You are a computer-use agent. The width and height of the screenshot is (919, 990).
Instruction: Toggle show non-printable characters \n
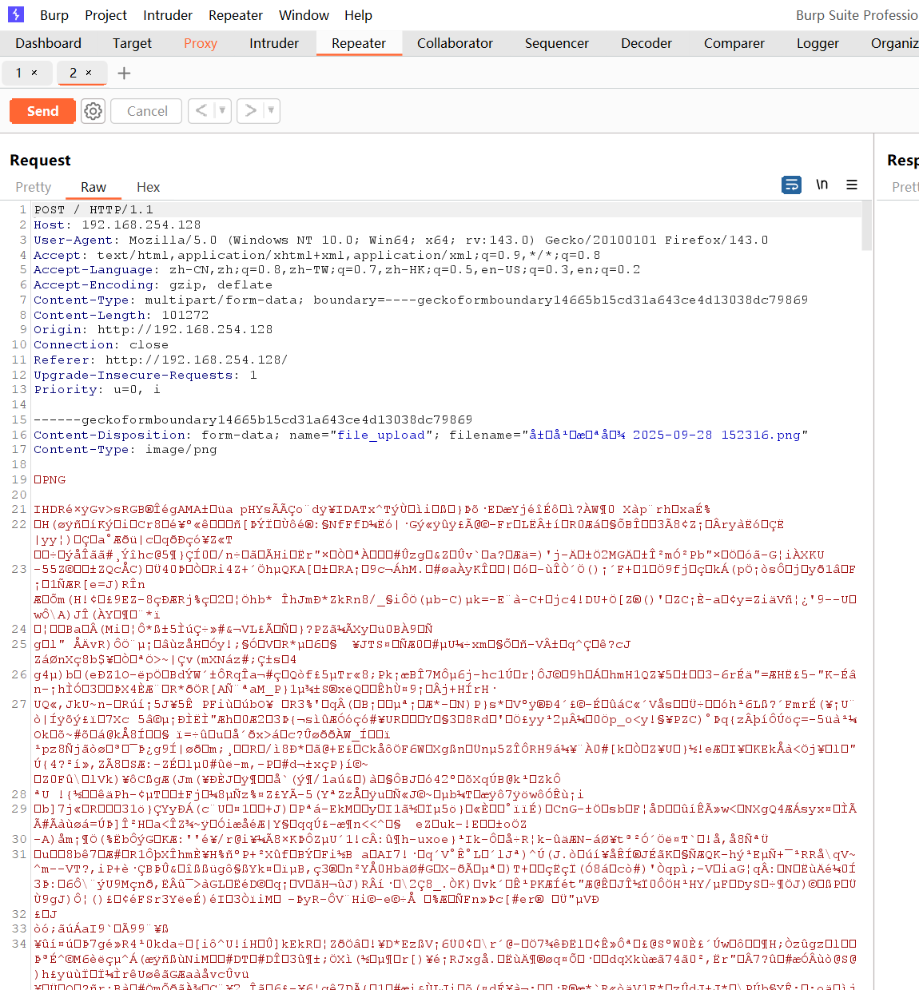pos(822,185)
